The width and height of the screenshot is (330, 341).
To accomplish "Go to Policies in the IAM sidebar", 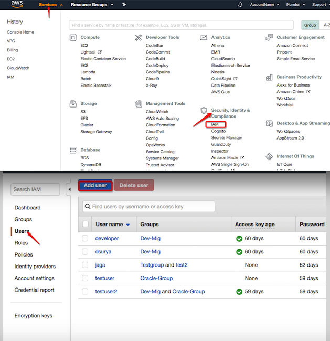I will coord(24,255).
